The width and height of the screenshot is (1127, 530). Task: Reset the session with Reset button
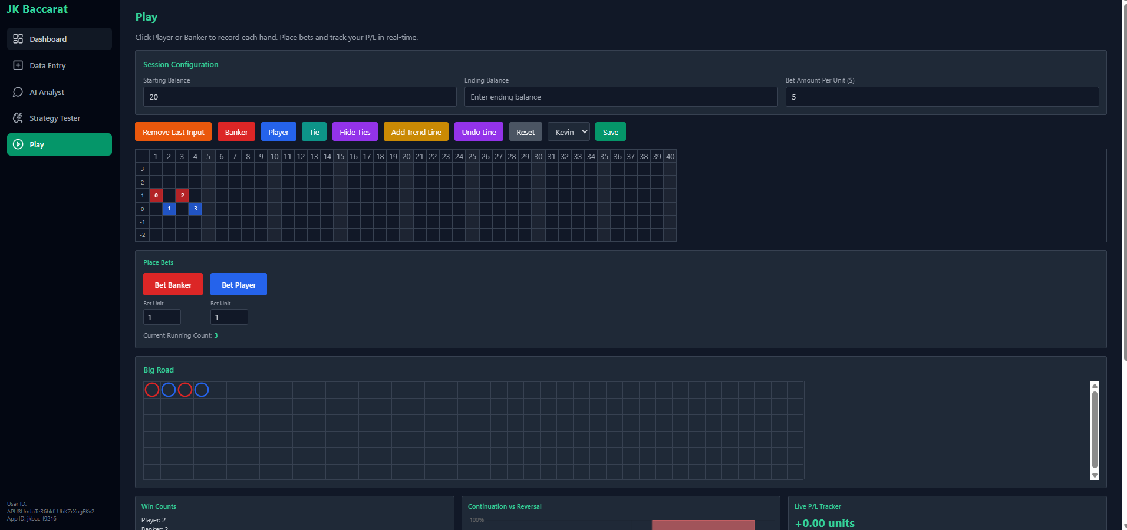[526, 132]
